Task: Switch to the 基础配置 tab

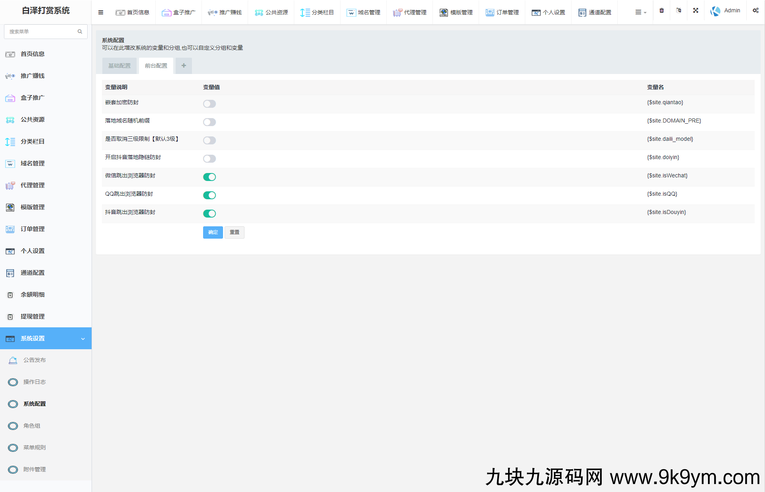Action: pos(119,65)
